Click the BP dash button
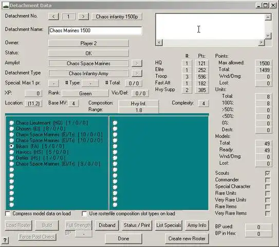 [x=83, y=234]
